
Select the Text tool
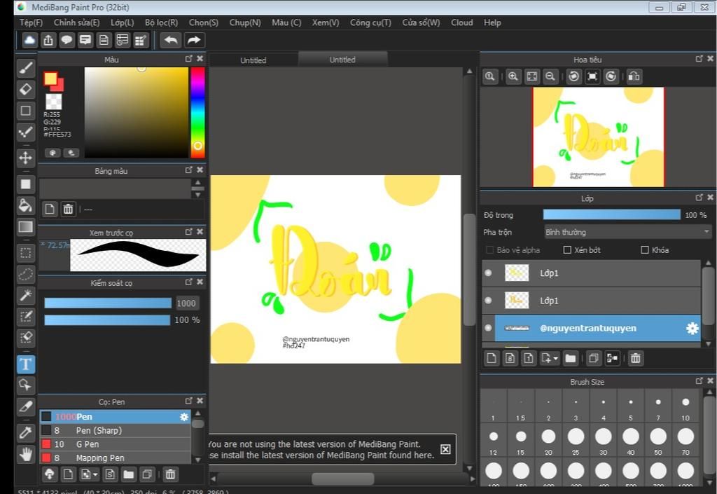26,364
